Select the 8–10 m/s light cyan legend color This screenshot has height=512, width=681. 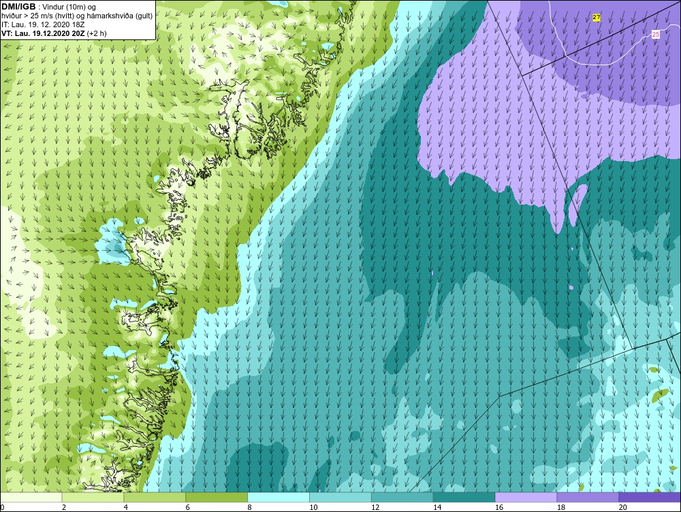coord(279,497)
